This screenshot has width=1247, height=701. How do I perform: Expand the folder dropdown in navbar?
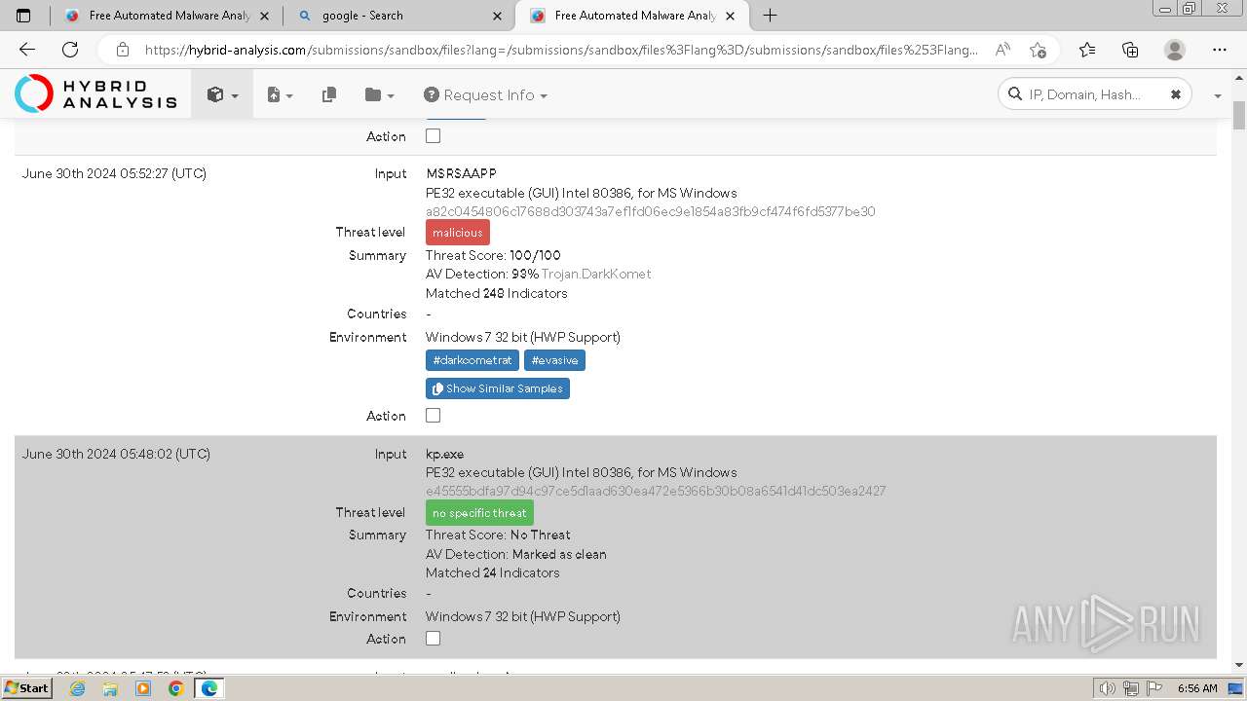point(379,94)
